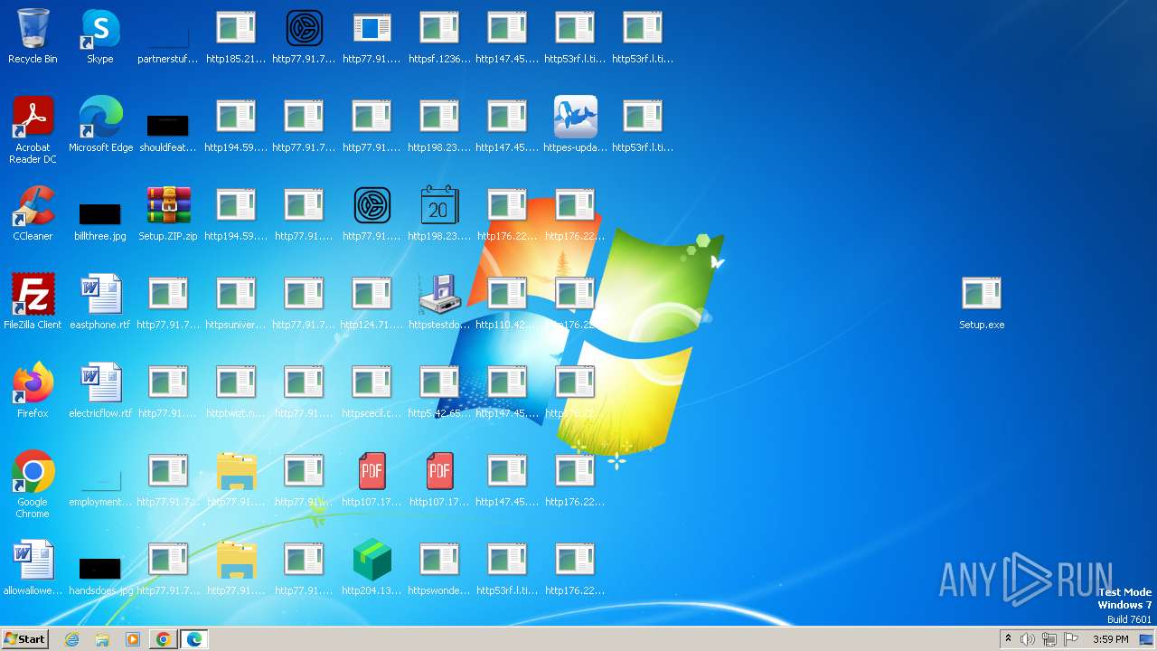1157x651 pixels.
Task: Start CCleaner from the desktop
Action: tap(33, 214)
